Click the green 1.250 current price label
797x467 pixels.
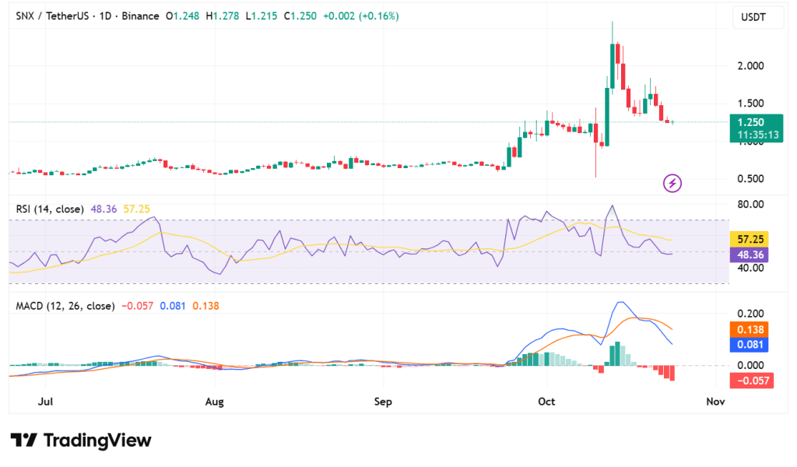(x=751, y=122)
